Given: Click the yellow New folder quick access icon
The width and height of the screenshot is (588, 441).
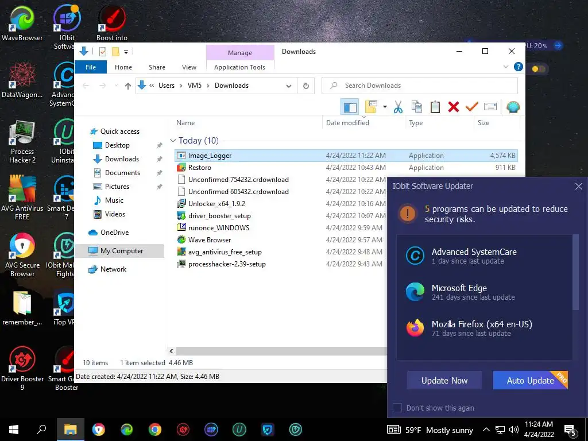Looking at the screenshot, I should [115, 51].
